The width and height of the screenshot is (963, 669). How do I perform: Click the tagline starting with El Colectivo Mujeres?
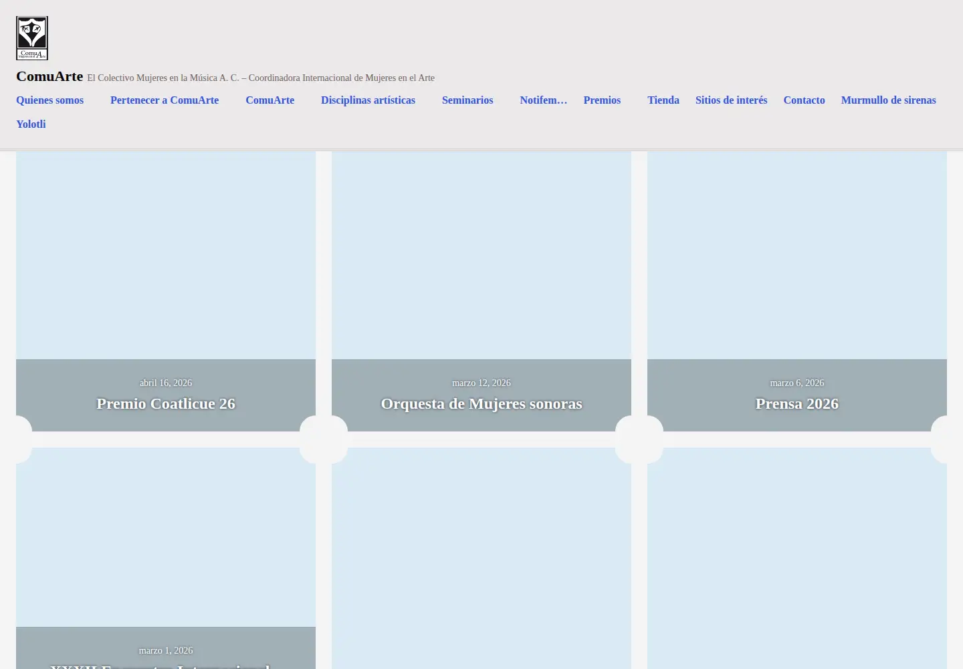coord(261,78)
